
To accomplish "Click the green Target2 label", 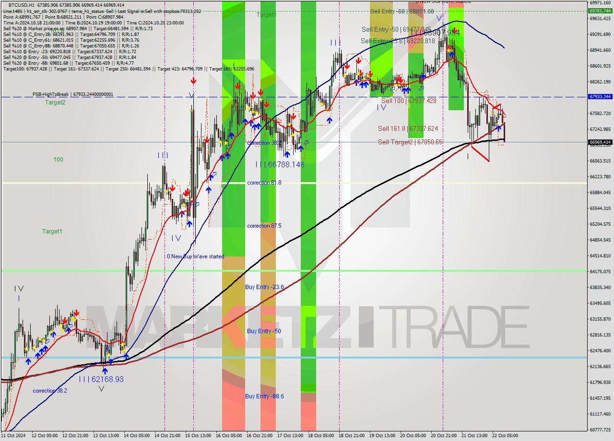I will [55, 103].
